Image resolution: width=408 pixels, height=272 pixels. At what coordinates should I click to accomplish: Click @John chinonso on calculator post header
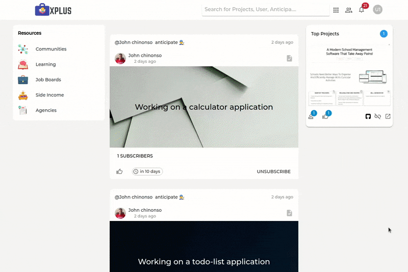(x=134, y=42)
